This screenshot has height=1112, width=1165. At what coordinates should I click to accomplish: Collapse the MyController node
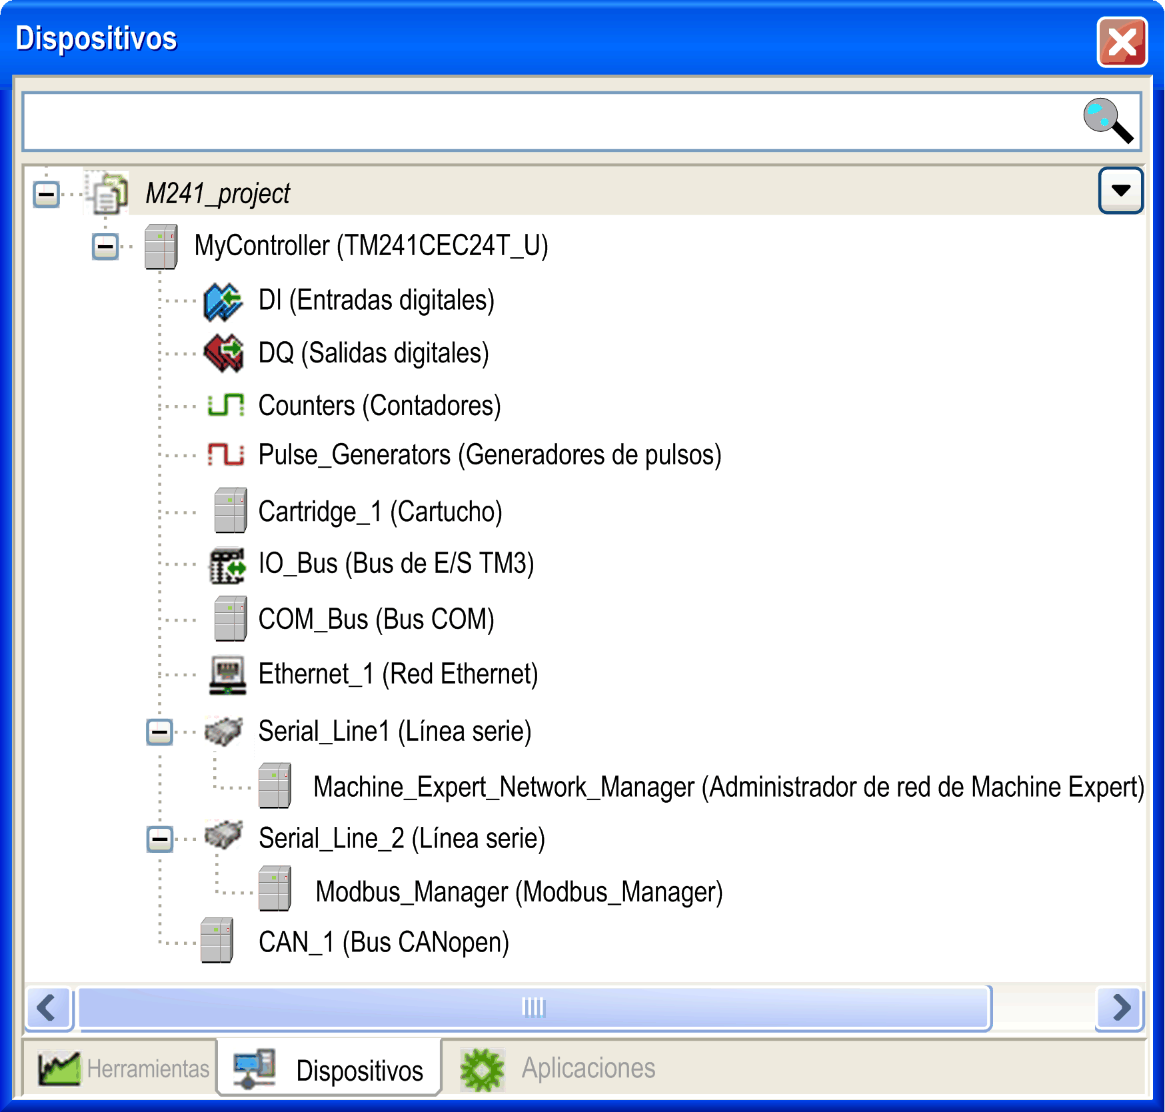pos(105,247)
